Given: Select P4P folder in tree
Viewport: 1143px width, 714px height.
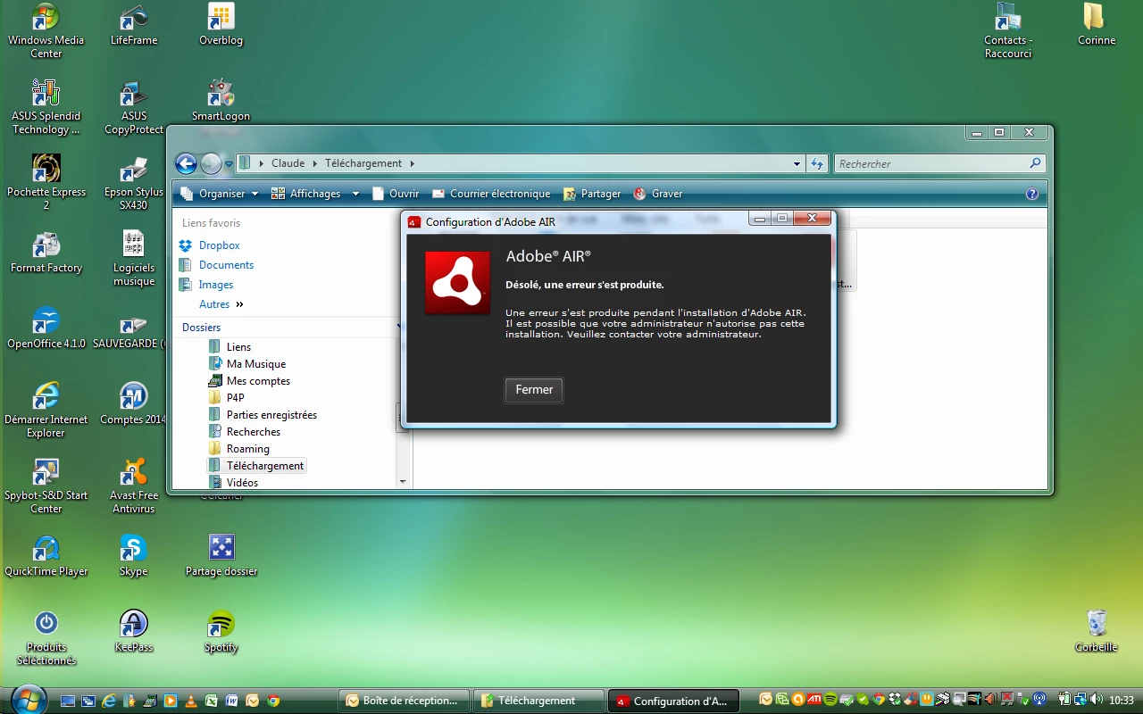Looking at the screenshot, I should tap(227, 398).
